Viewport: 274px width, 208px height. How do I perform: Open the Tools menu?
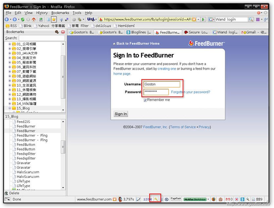coord(77,13)
